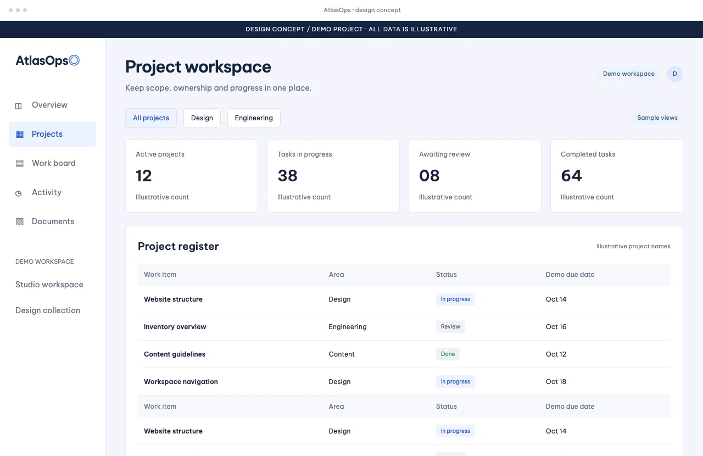
Task: Click the Awaiting review card
Action: tap(475, 176)
